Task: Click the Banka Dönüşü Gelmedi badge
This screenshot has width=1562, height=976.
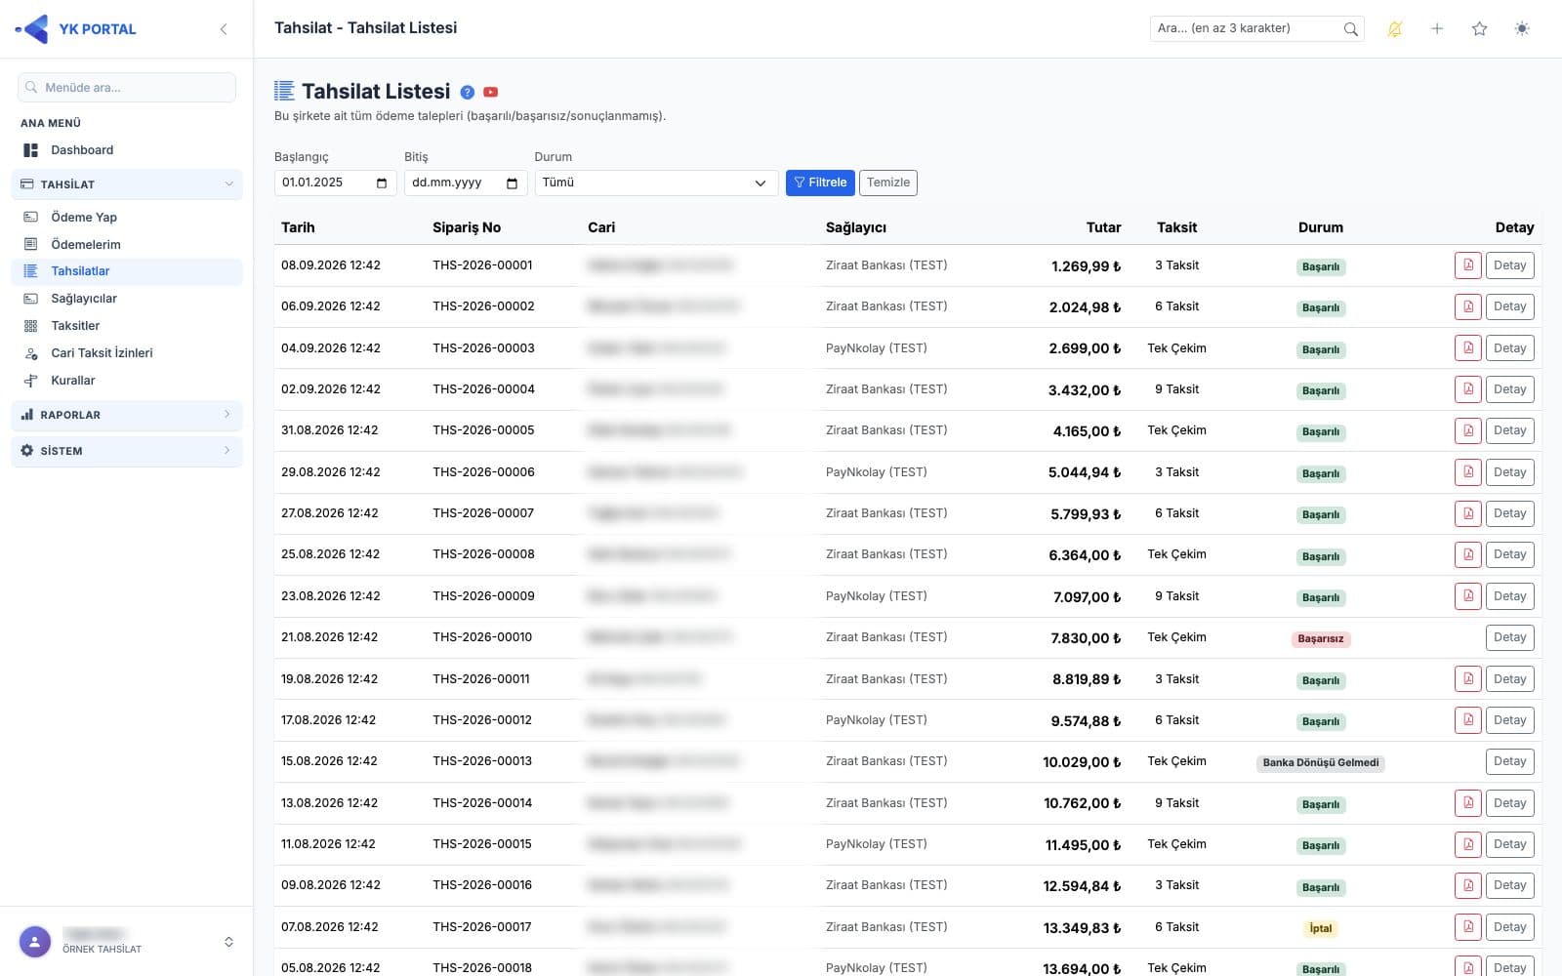Action: (x=1320, y=763)
